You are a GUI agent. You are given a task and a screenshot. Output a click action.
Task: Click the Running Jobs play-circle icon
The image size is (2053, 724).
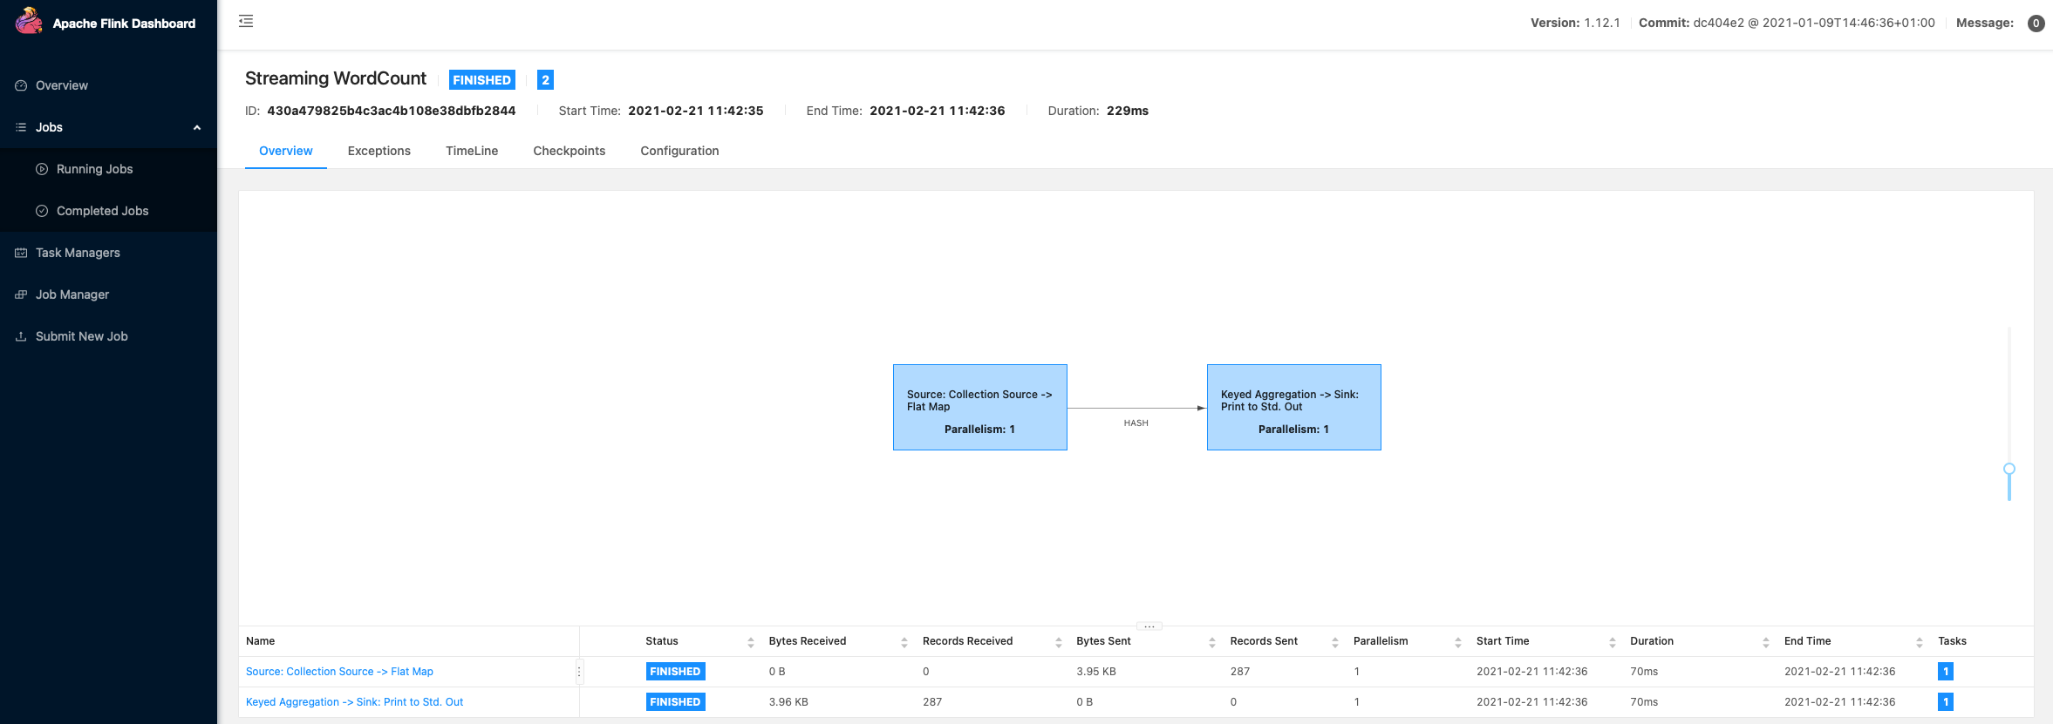pyautogui.click(x=42, y=169)
